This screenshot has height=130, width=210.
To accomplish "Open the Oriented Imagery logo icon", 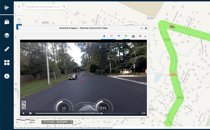I will [x=7, y=8].
